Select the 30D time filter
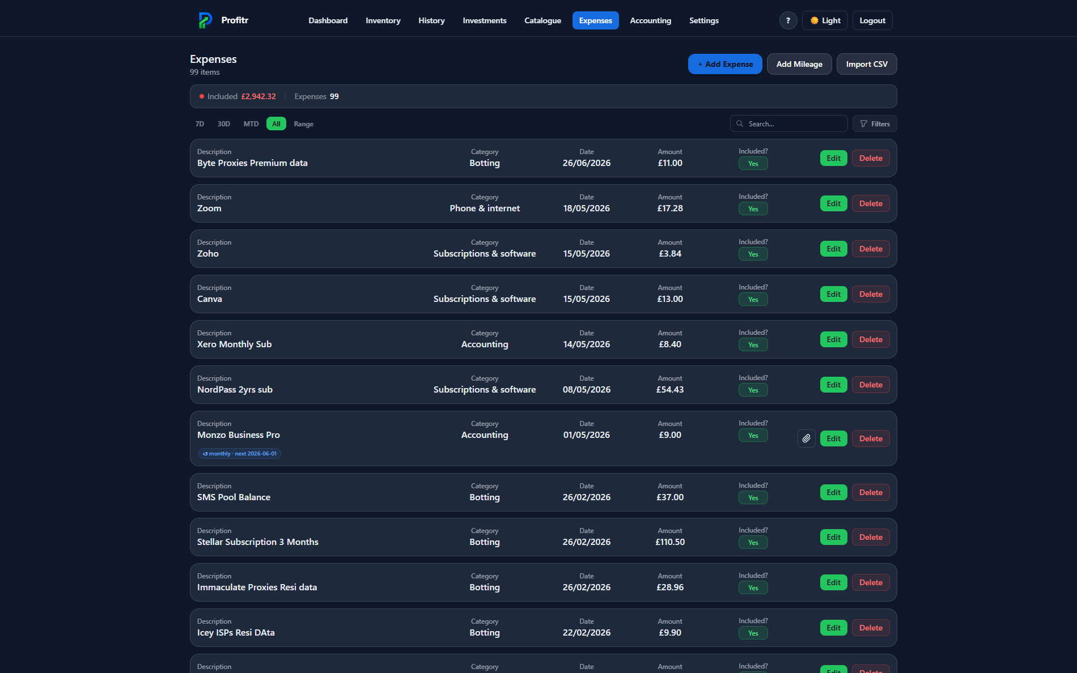Image resolution: width=1077 pixels, height=673 pixels. click(x=224, y=123)
